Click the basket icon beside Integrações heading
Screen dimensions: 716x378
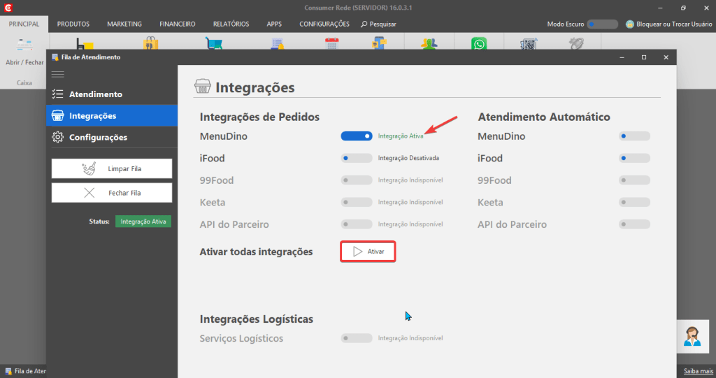202,86
